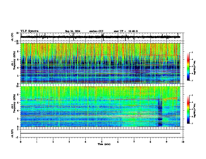Click the red wavy trace after the ch.2 dropout

pyautogui.click(x=170, y=99)
